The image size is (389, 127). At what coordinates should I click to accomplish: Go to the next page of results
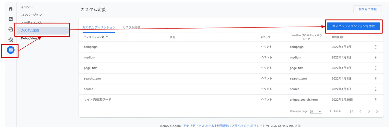coord(369,111)
